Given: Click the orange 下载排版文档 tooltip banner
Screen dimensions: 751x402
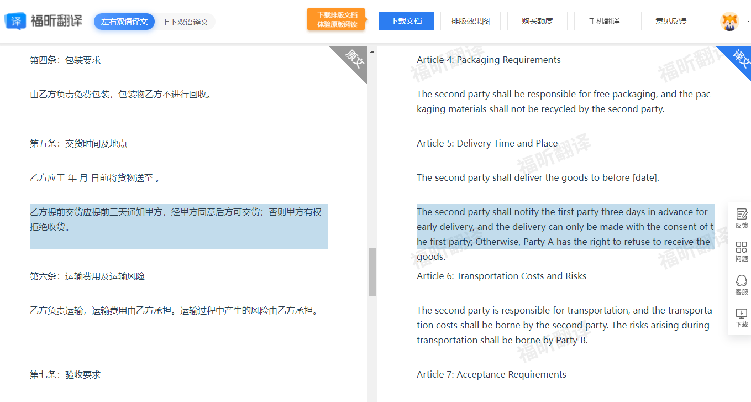Looking at the screenshot, I should tap(337, 19).
